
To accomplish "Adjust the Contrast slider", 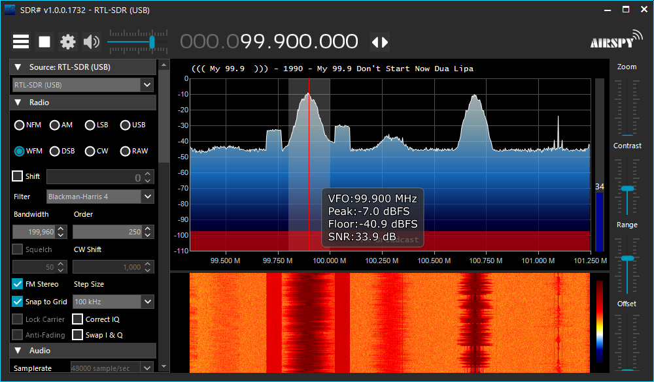I will point(627,189).
